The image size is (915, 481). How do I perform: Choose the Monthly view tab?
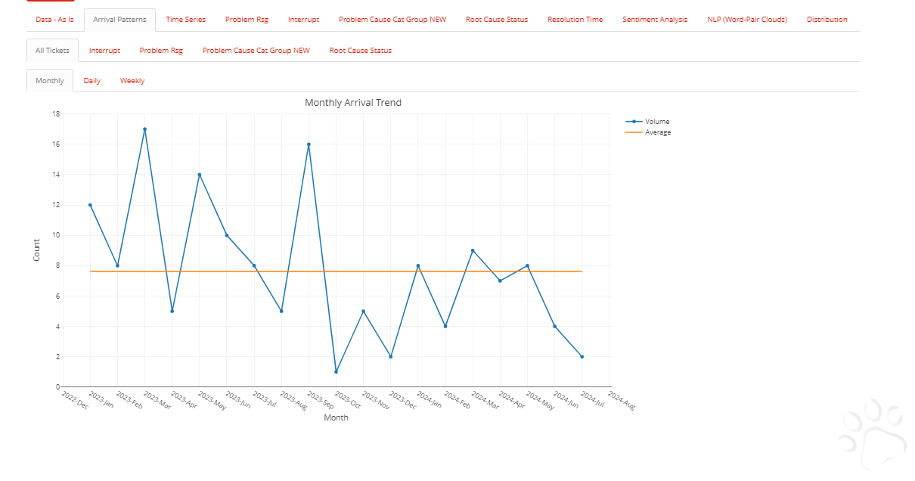(x=50, y=81)
